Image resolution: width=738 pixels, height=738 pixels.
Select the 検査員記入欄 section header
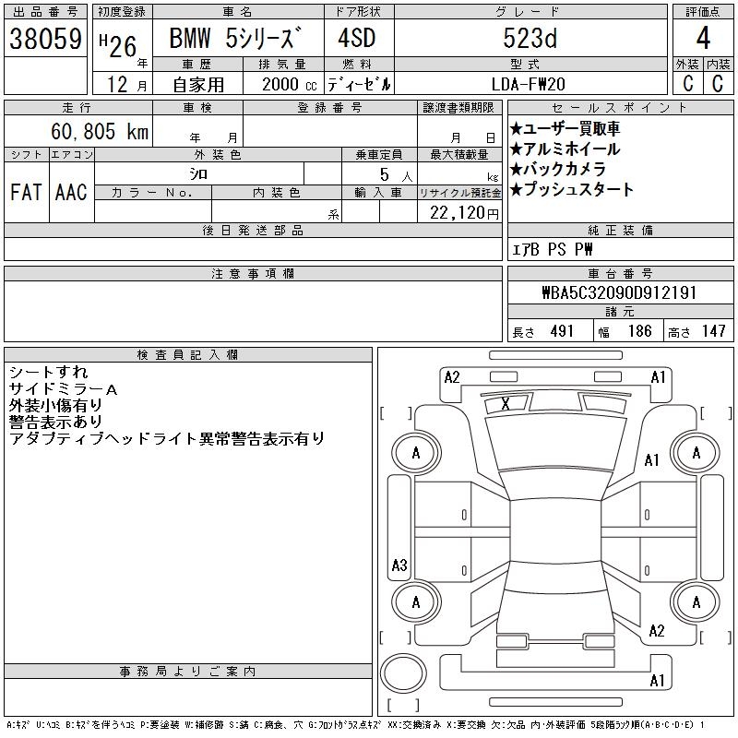tap(187, 355)
